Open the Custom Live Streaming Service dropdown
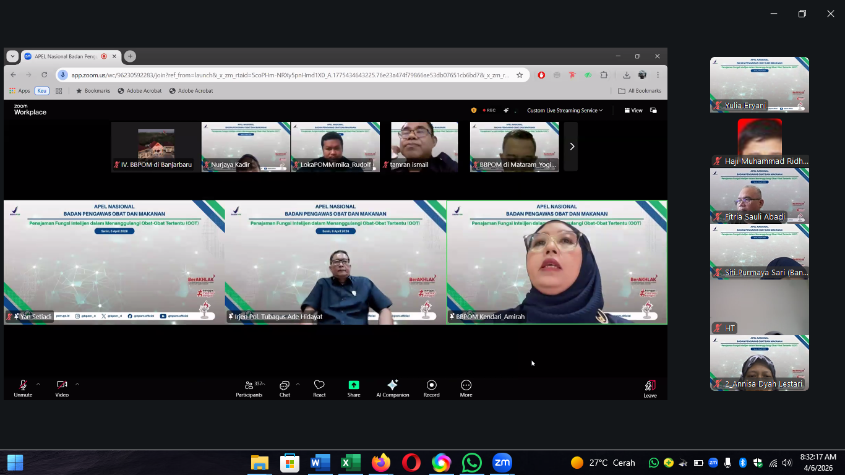 click(565, 111)
